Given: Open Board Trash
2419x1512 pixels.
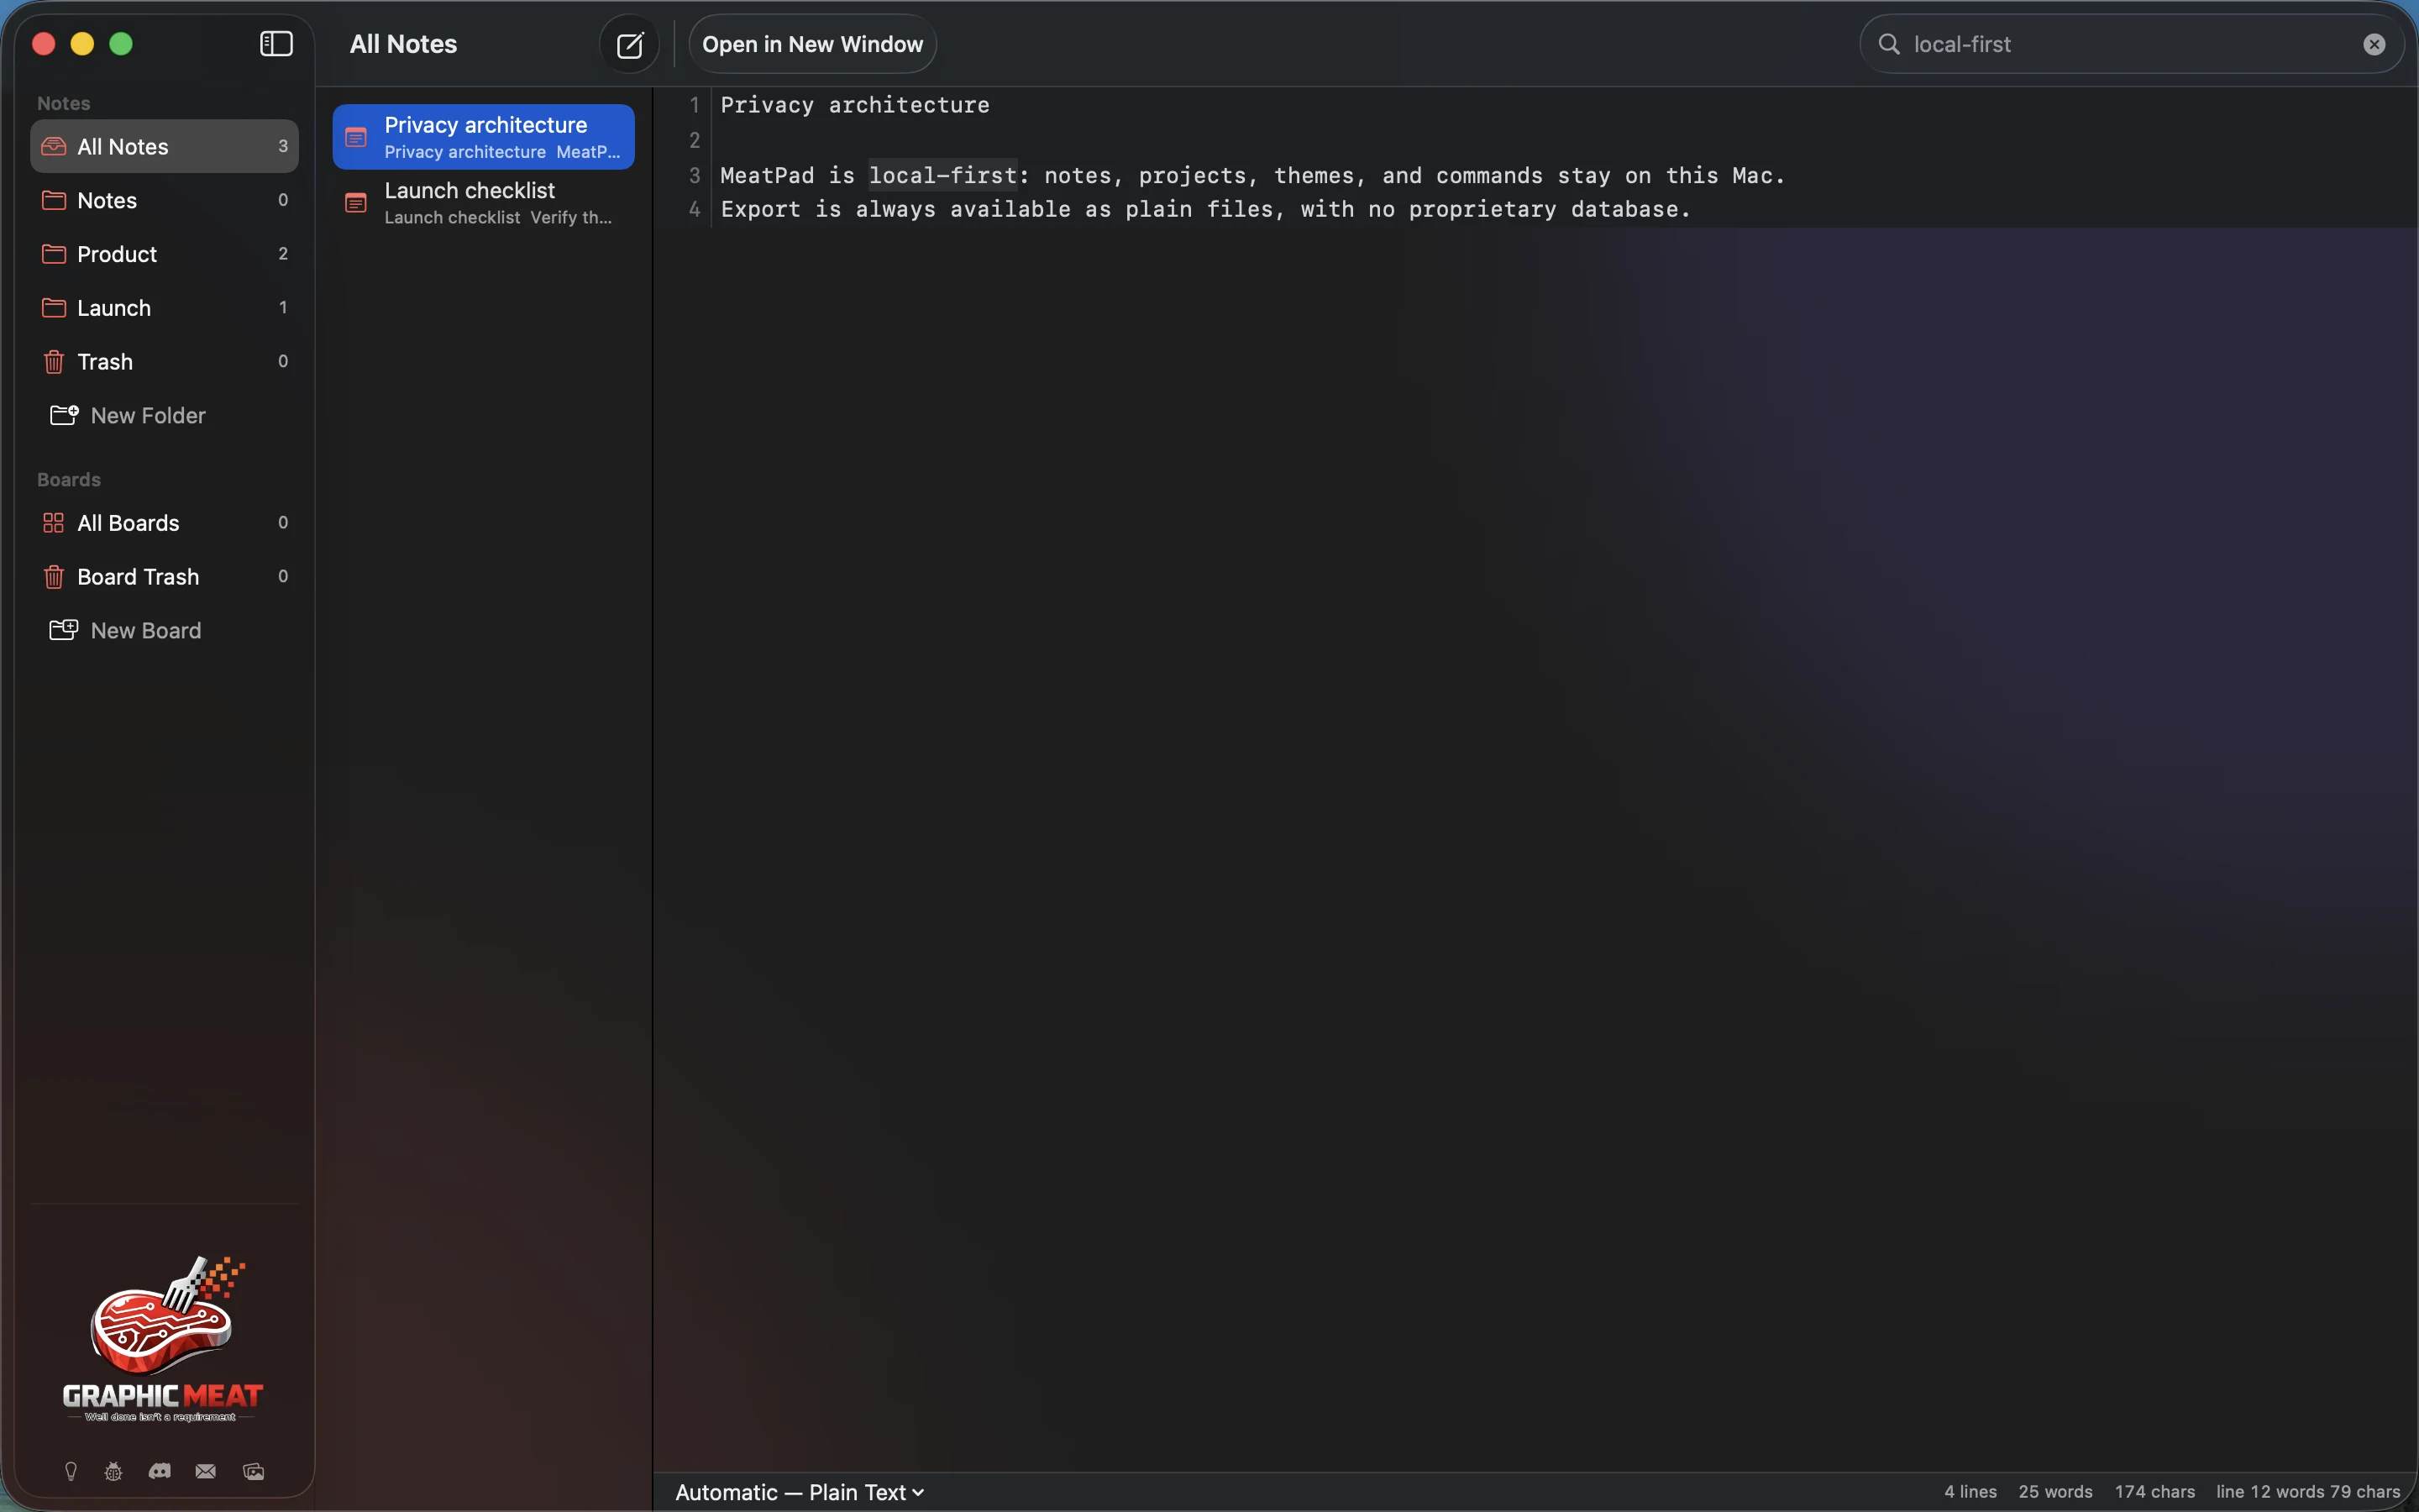Looking at the screenshot, I should (x=165, y=577).
